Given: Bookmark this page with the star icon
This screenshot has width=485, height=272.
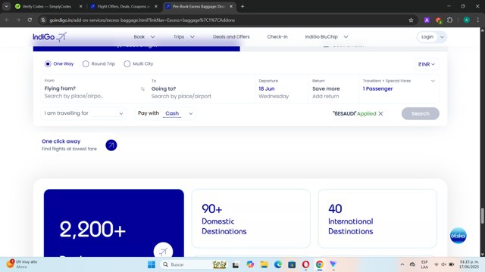Looking at the screenshot, I should (411, 20).
